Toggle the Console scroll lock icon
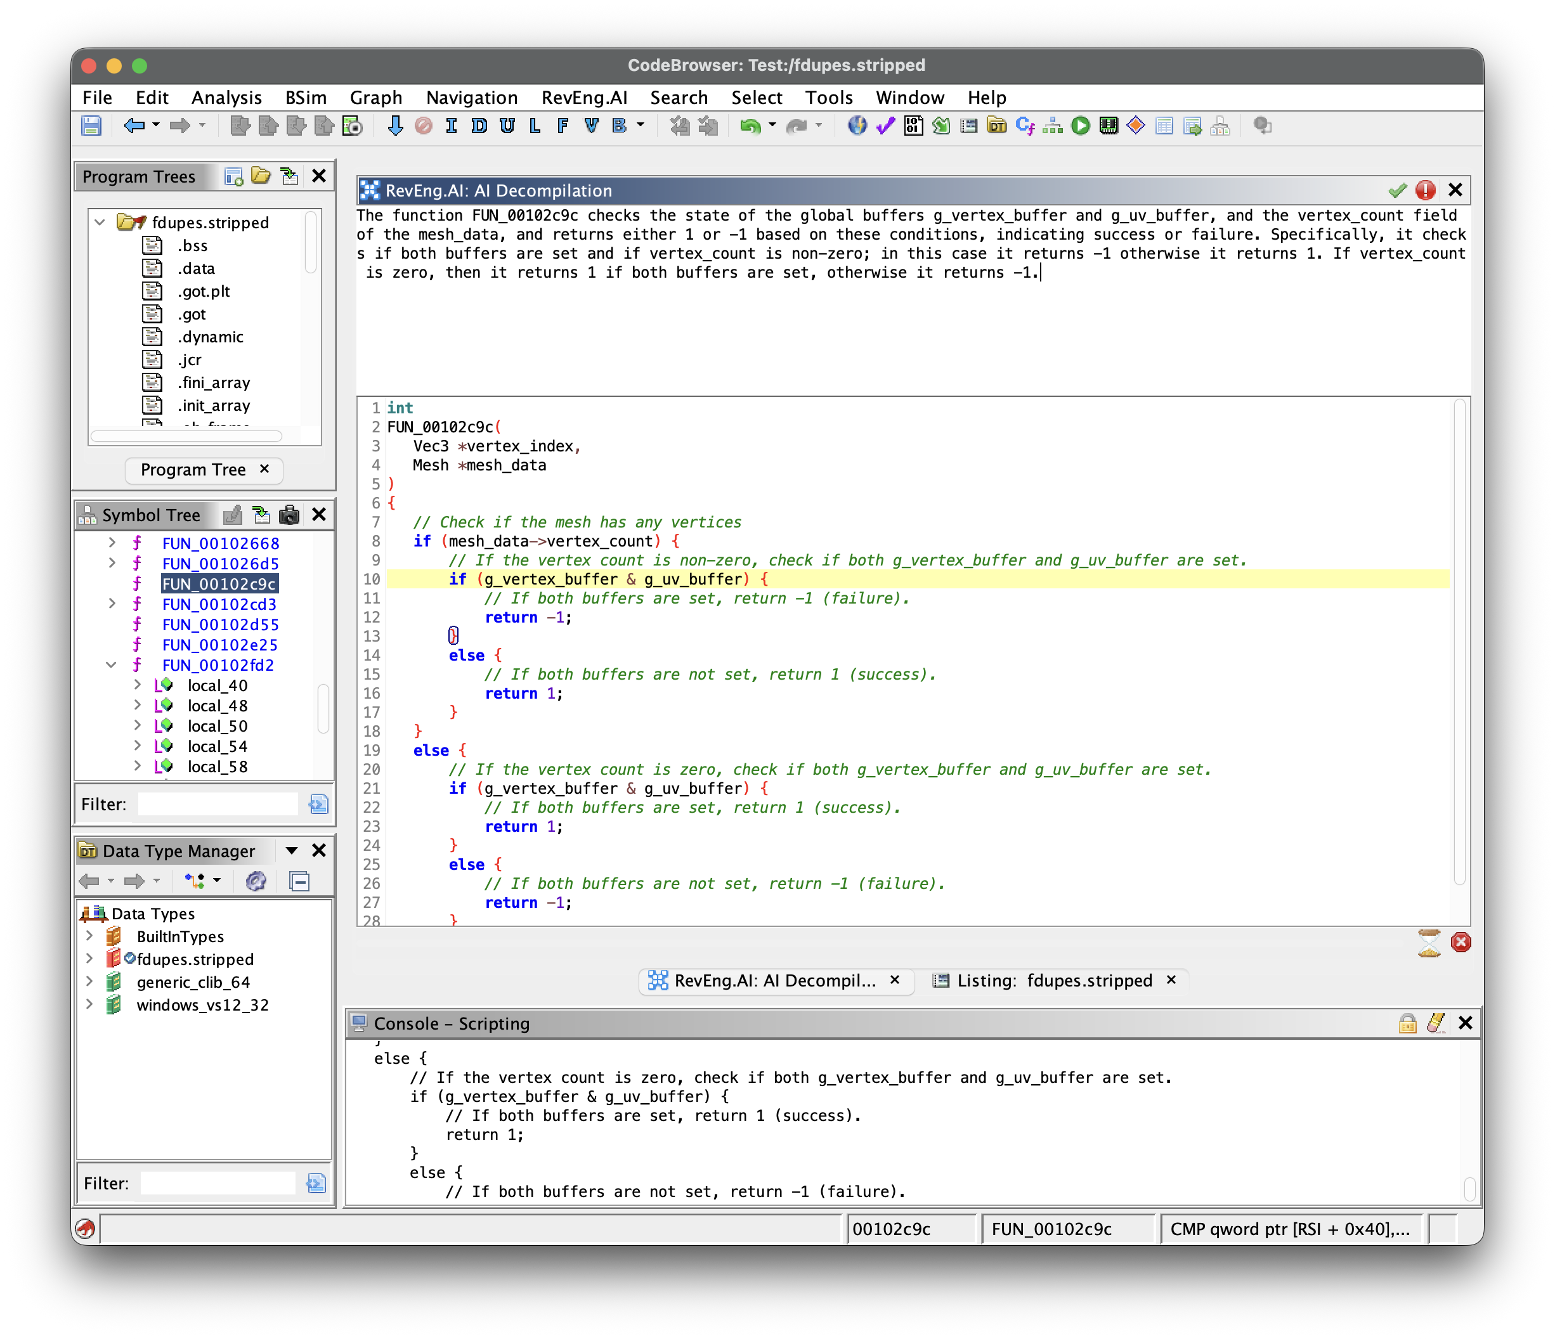 pos(1407,1023)
